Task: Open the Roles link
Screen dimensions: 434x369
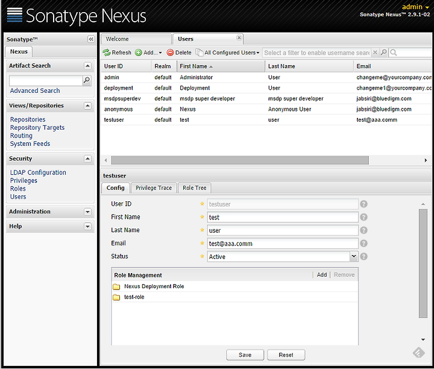Action: [18, 189]
